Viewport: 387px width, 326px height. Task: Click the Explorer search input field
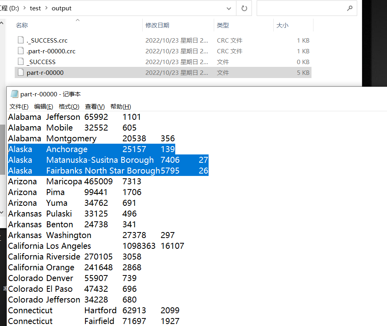tap(307, 8)
